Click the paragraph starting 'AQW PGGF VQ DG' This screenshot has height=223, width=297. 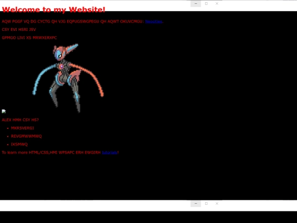(x=82, y=21)
